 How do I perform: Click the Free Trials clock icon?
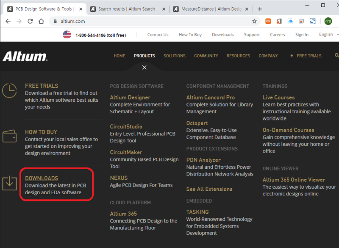(9, 91)
